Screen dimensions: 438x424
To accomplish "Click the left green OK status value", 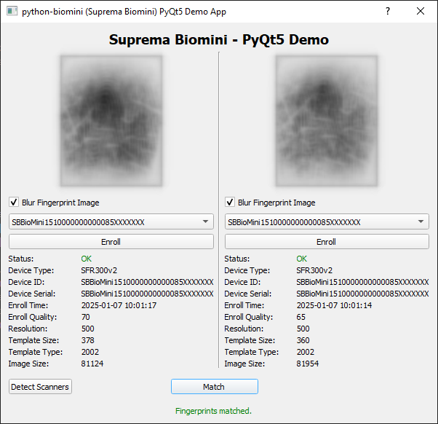I will 87,259.
